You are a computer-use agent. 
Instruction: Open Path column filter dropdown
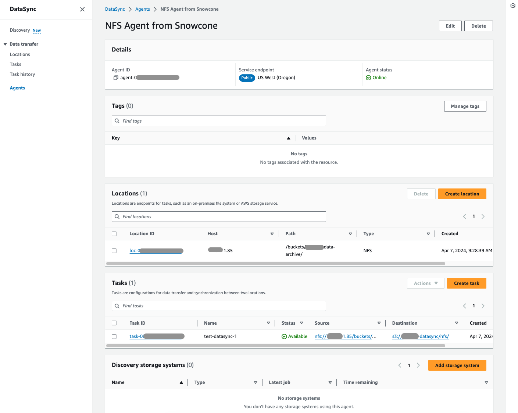pos(350,234)
